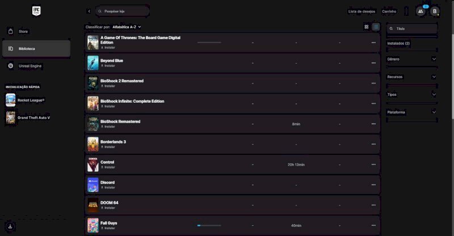Open Lista de desejos
This screenshot has width=454, height=236.
[361, 11]
